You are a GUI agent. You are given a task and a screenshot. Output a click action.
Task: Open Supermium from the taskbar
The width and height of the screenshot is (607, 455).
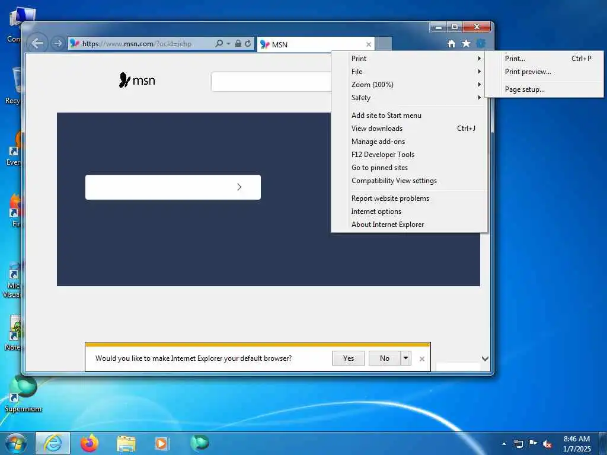click(x=200, y=443)
